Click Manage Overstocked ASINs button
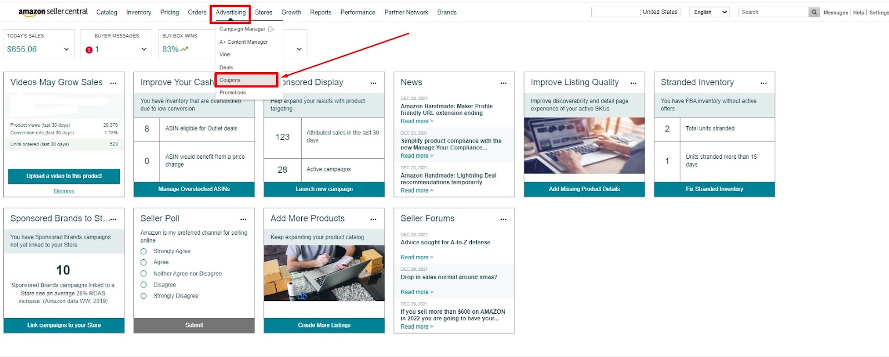Image resolution: width=889 pixels, height=357 pixels. (194, 189)
